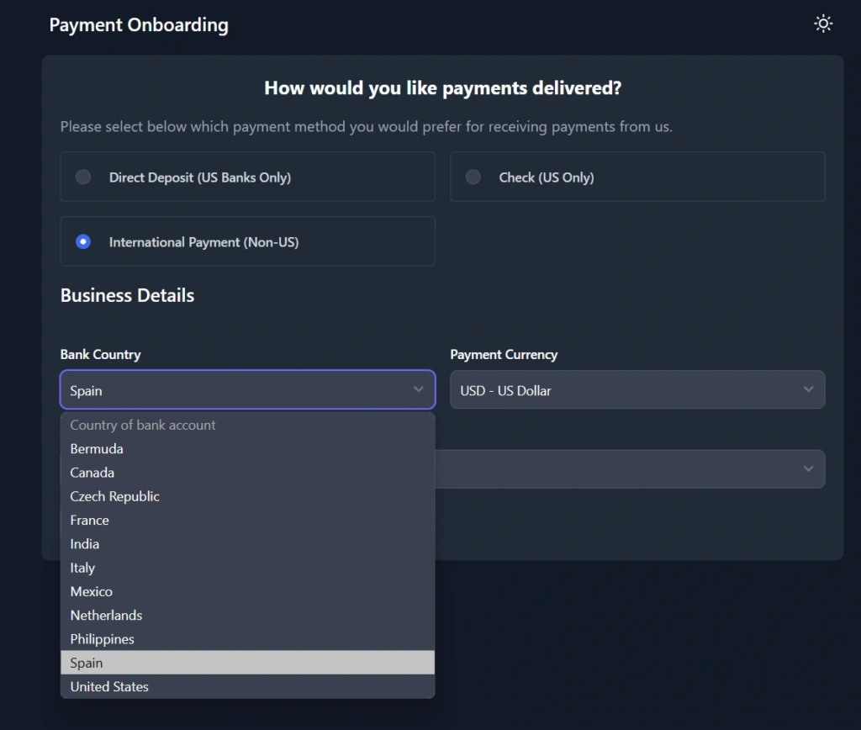
Task: Click the Bank Country chevron arrow
Action: pos(418,389)
